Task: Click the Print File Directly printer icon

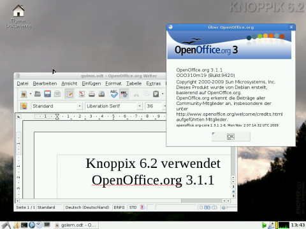Action: click(92, 94)
